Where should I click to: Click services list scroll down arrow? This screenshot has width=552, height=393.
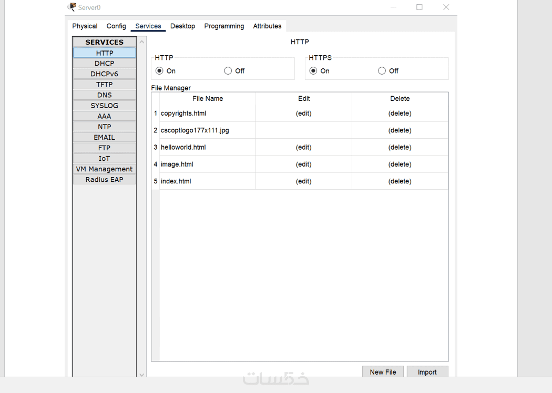[x=142, y=375]
